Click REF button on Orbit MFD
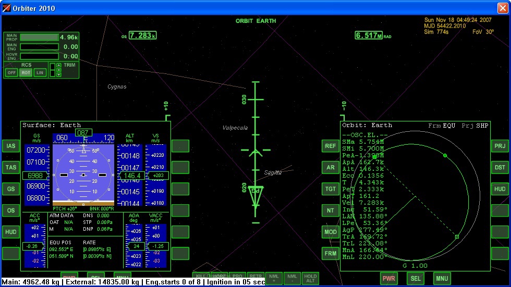511x287 pixels. pos(330,146)
